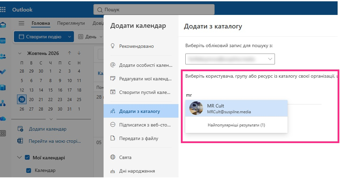Select day 31 in mini calendar
Image resolution: width=340 pixels, height=178 pixels.
click(x=69, y=109)
